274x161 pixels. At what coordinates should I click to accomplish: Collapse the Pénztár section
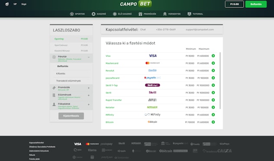[x=89, y=57]
